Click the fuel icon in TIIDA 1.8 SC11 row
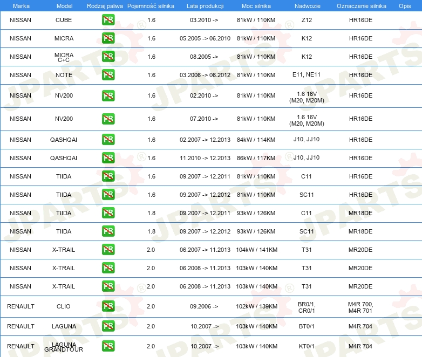 [x=108, y=231]
